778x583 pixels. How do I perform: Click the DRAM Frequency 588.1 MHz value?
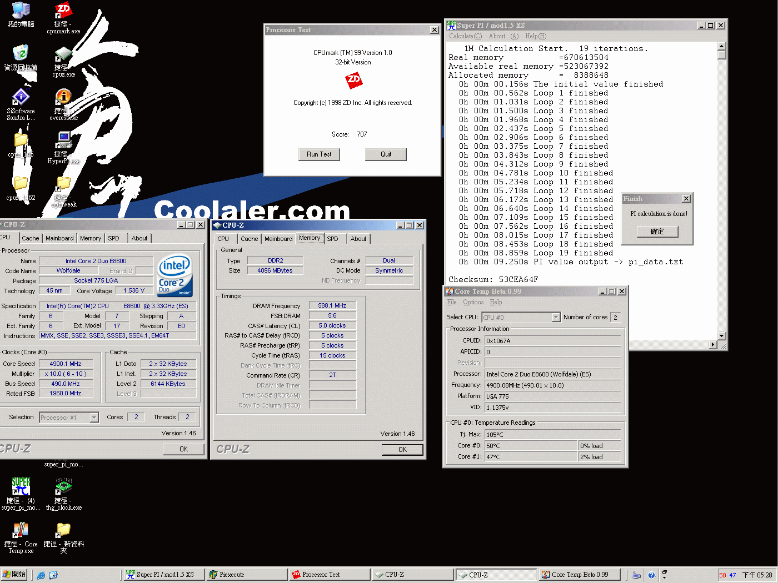coord(332,305)
